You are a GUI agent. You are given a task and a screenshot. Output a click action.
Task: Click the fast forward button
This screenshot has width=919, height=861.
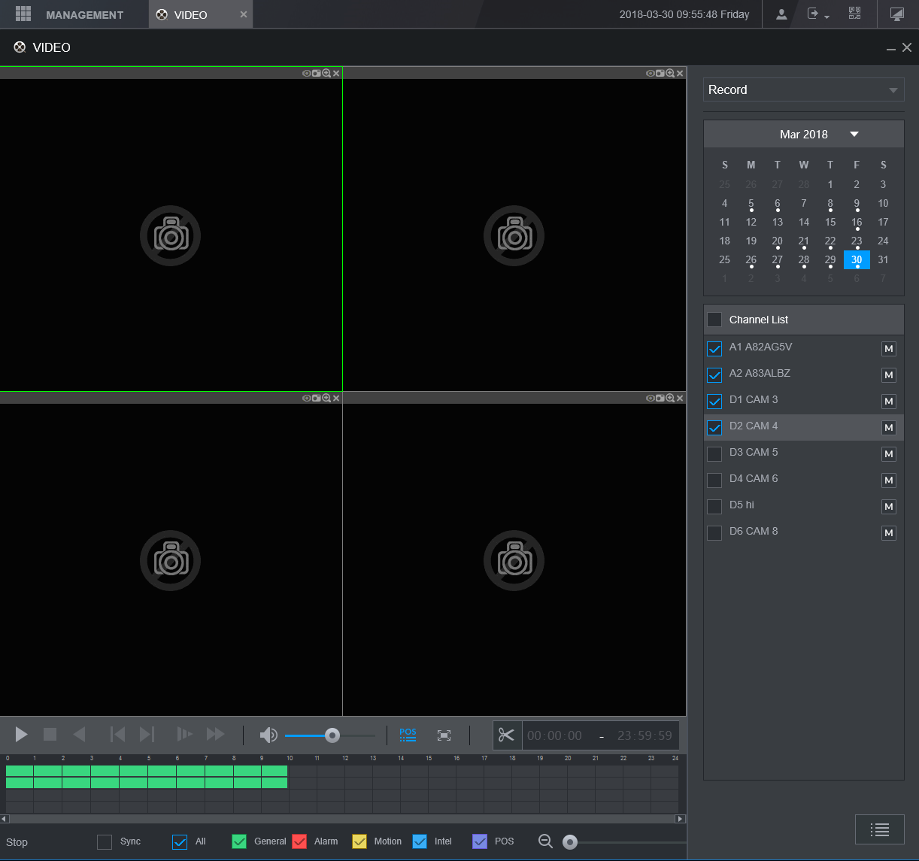tap(216, 735)
